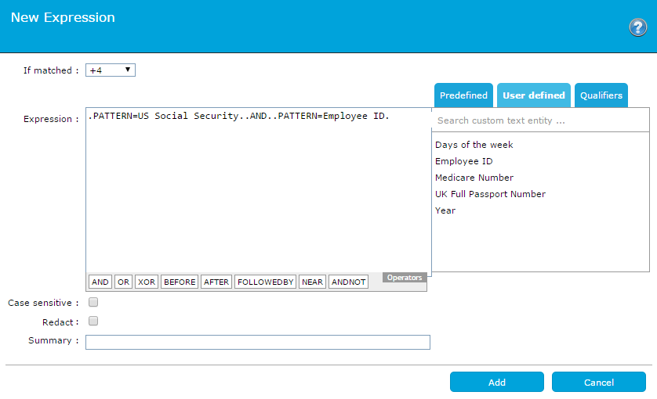The height and width of the screenshot is (399, 657).
Task: Enable the Case sensitive checkbox
Action: pos(93,302)
